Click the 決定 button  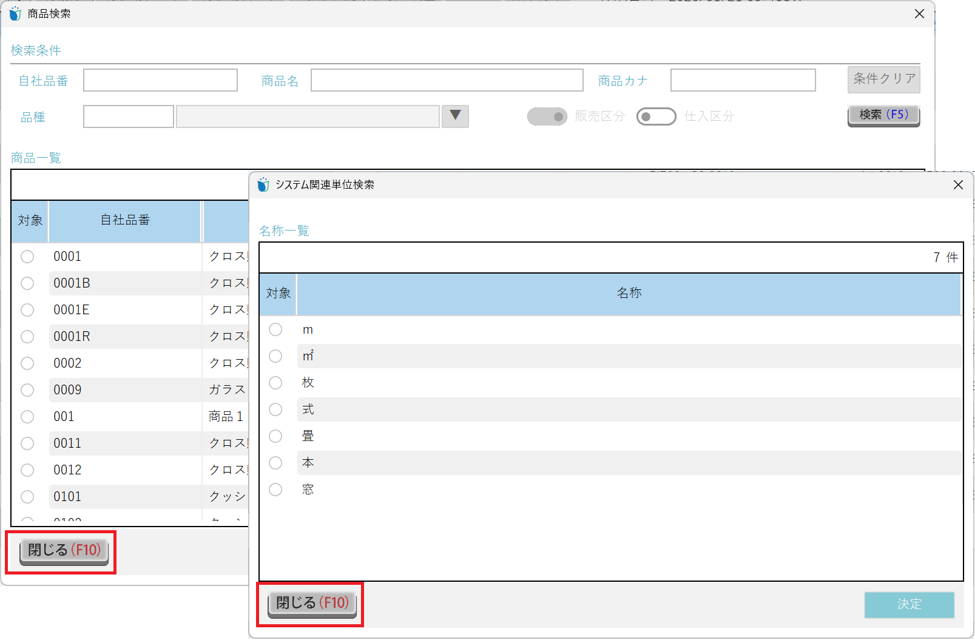[909, 604]
